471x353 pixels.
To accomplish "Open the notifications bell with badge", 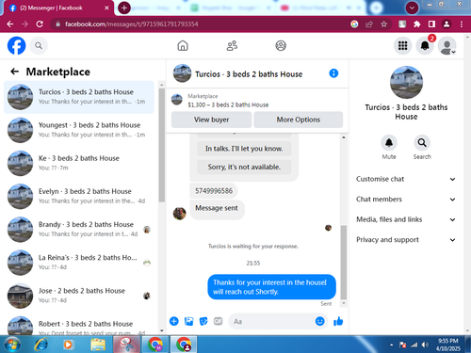I will [x=425, y=46].
